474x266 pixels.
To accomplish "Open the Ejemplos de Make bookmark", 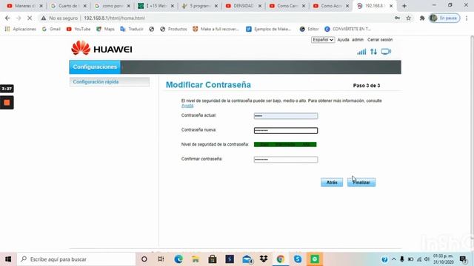I will pyautogui.click(x=268, y=29).
